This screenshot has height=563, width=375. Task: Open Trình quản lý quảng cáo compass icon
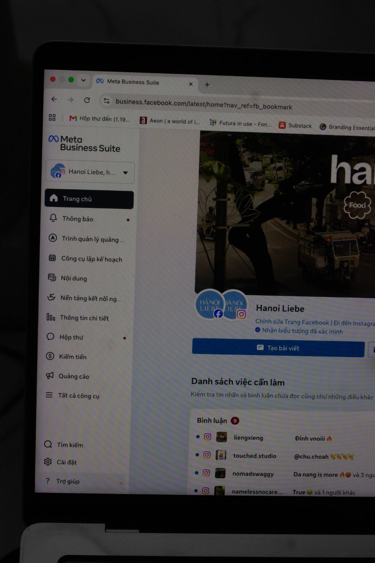[53, 238]
